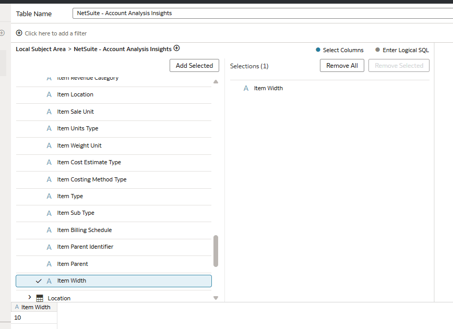Select Item Costing Method Type column
453x329 pixels.
114,179
